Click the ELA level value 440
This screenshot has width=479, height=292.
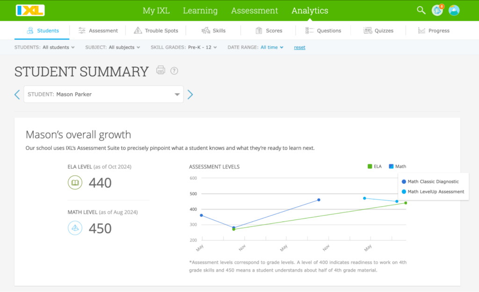coord(100,183)
